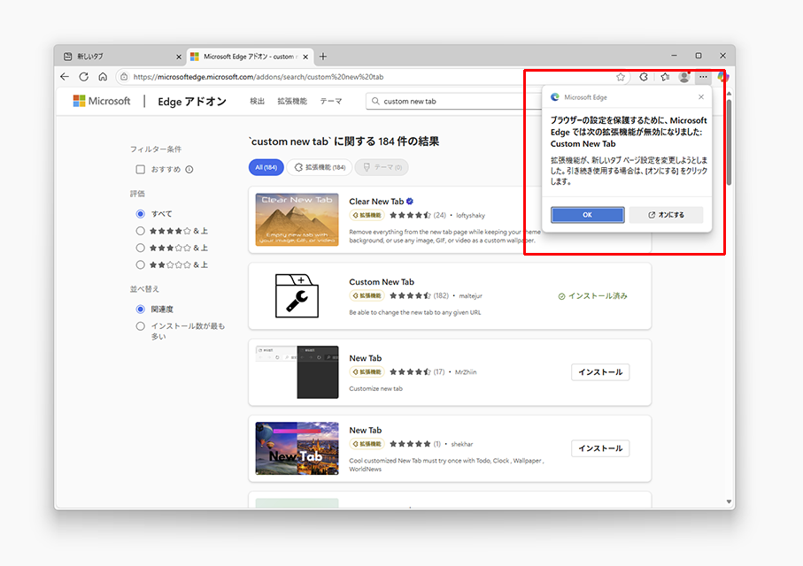Open the home page via house icon

tap(103, 77)
